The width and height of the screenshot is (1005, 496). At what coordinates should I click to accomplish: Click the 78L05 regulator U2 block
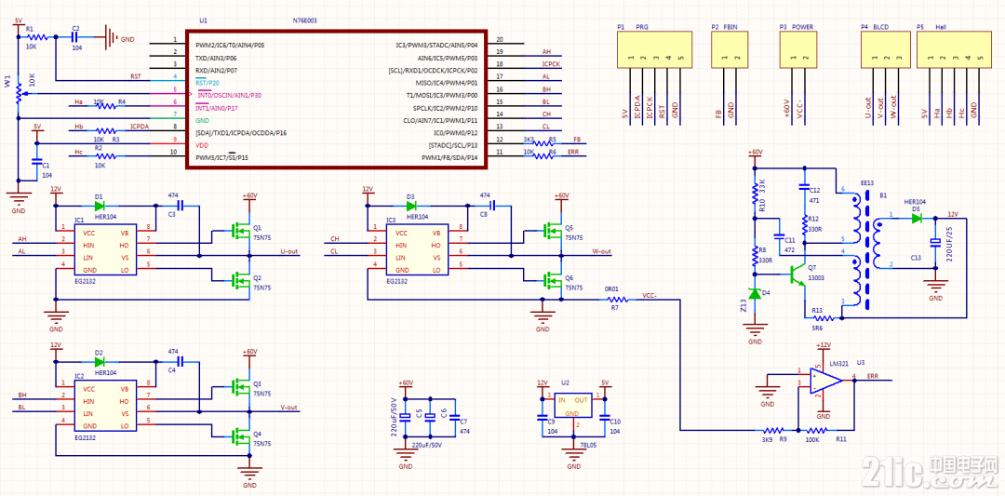pyautogui.click(x=572, y=406)
